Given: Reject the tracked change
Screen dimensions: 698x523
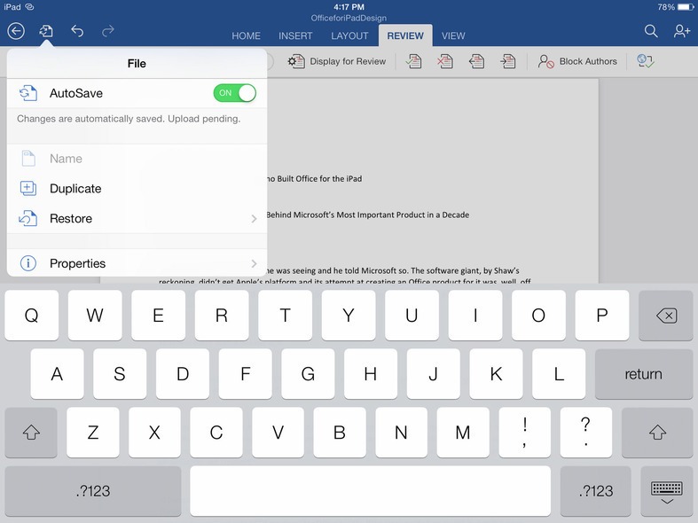Looking at the screenshot, I should click(x=444, y=61).
